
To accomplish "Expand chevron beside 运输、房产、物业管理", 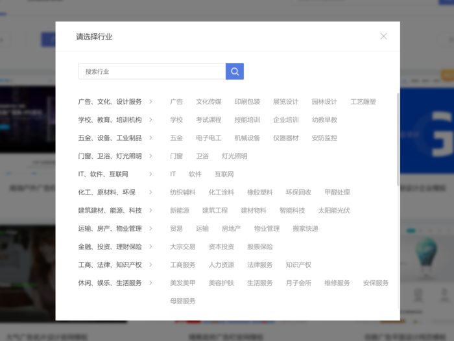I will [x=150, y=228].
